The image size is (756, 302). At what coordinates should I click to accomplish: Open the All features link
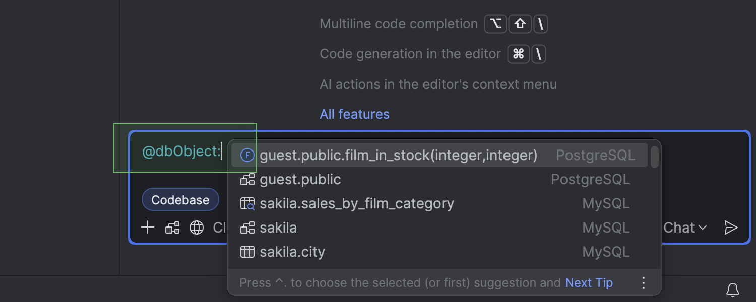tap(354, 114)
